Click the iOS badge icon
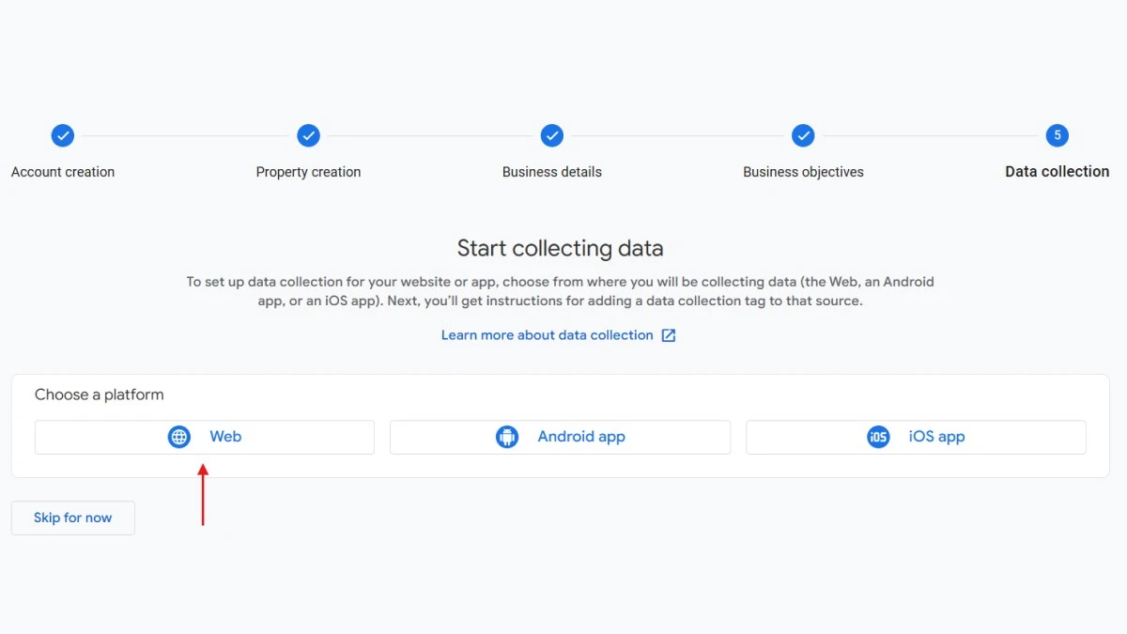 (878, 437)
